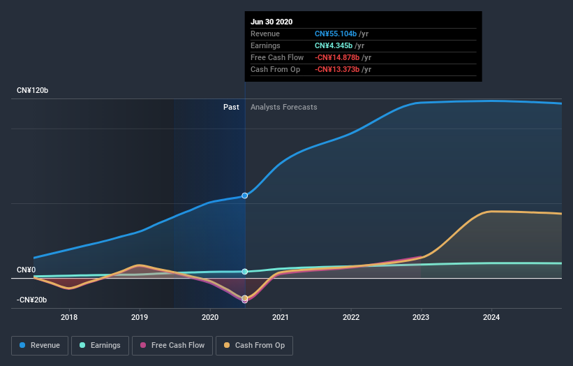Click the Analysts Forecasts label
The image size is (573, 366).
pos(284,107)
